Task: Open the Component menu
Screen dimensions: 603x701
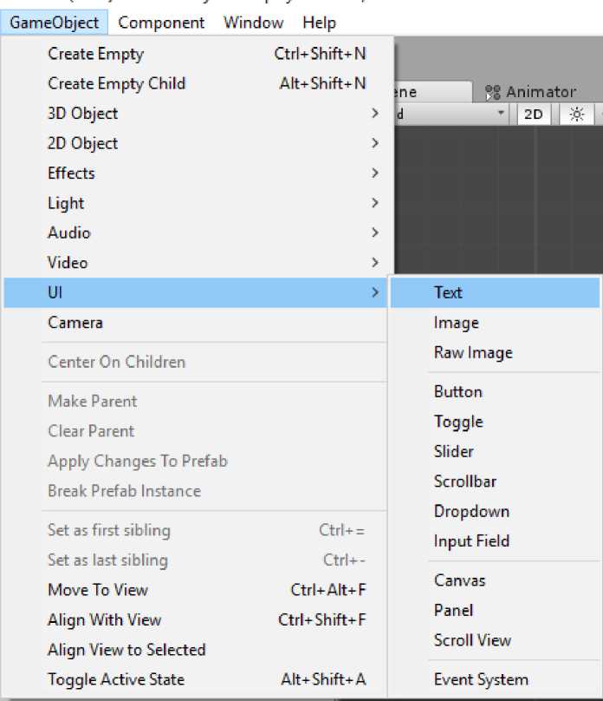Action: coord(161,23)
